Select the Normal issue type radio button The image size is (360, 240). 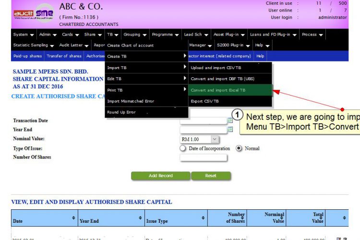click(239, 148)
